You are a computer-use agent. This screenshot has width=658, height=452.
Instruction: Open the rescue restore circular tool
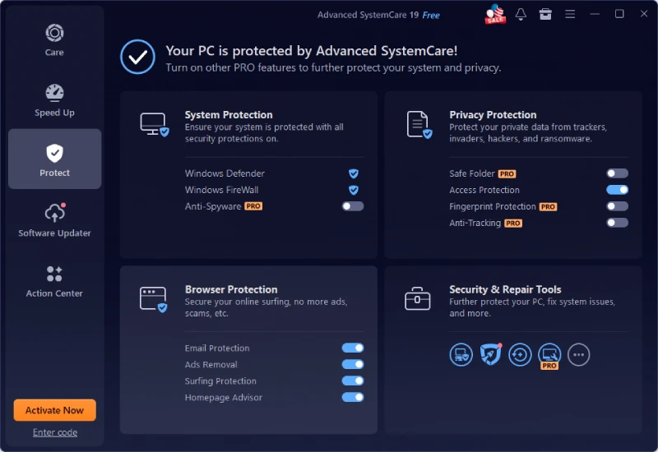(x=520, y=355)
